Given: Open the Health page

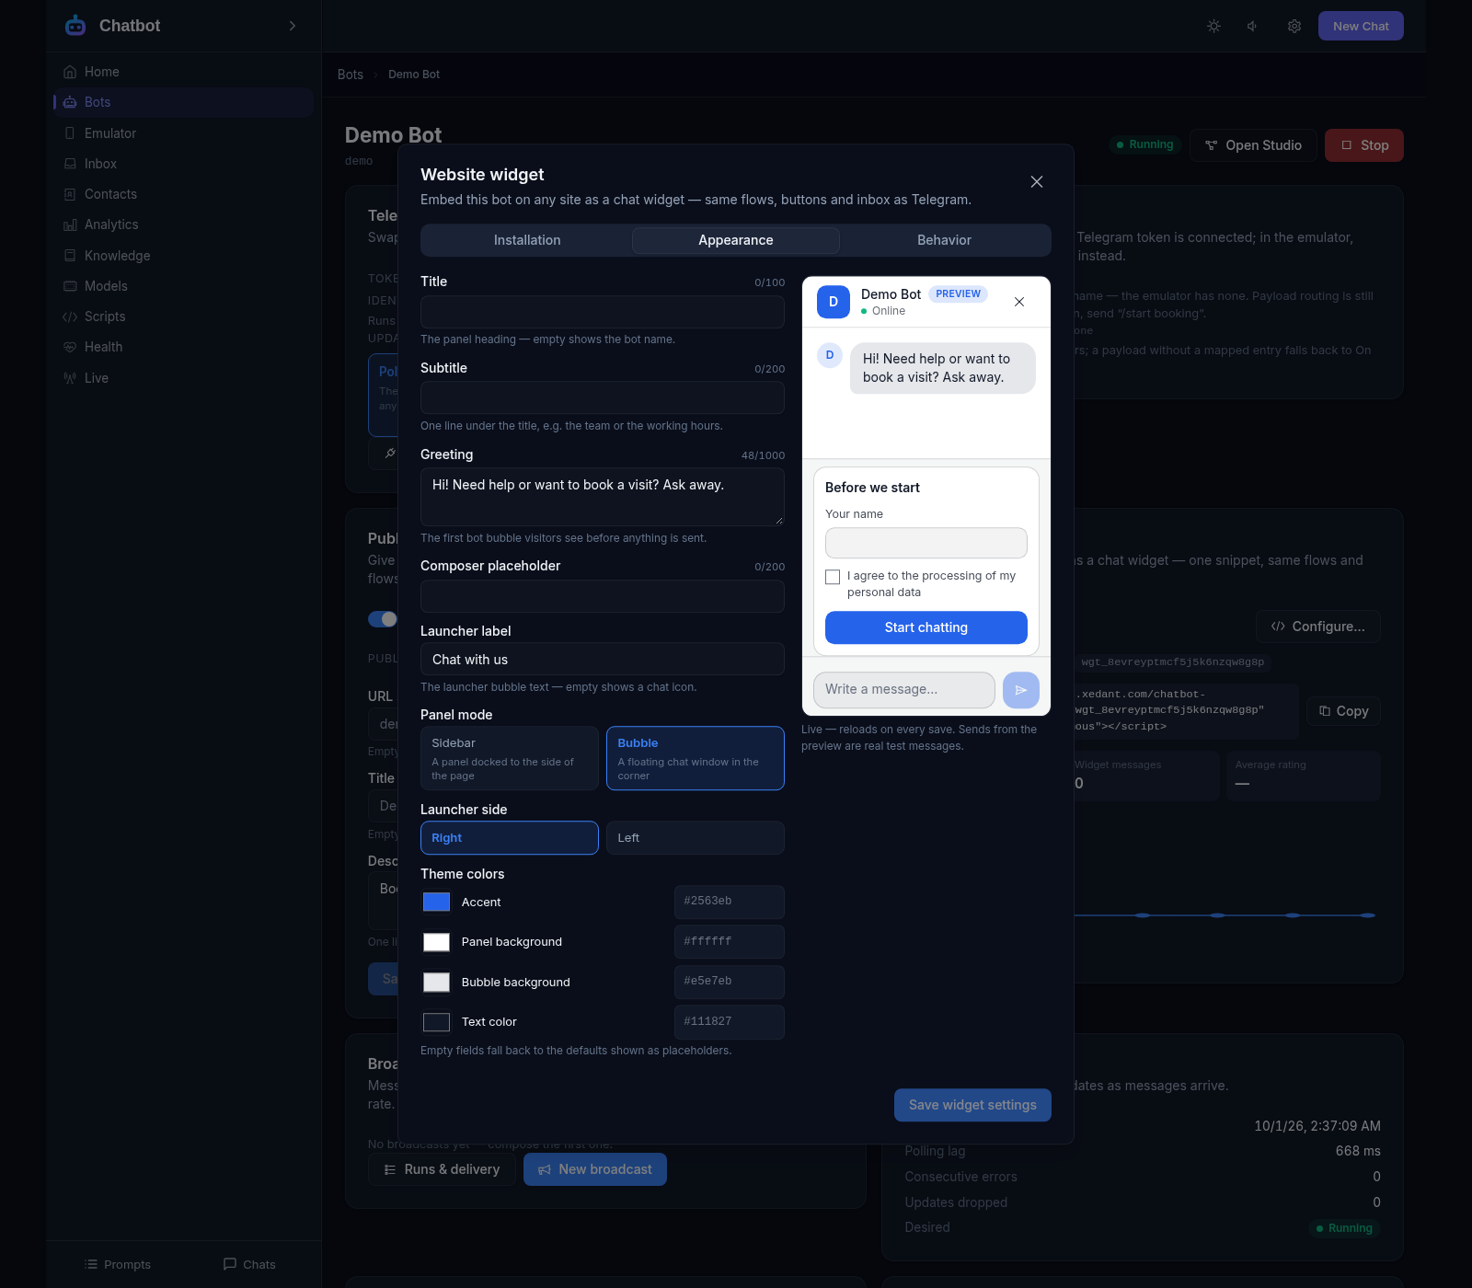Looking at the screenshot, I should 183,347.
